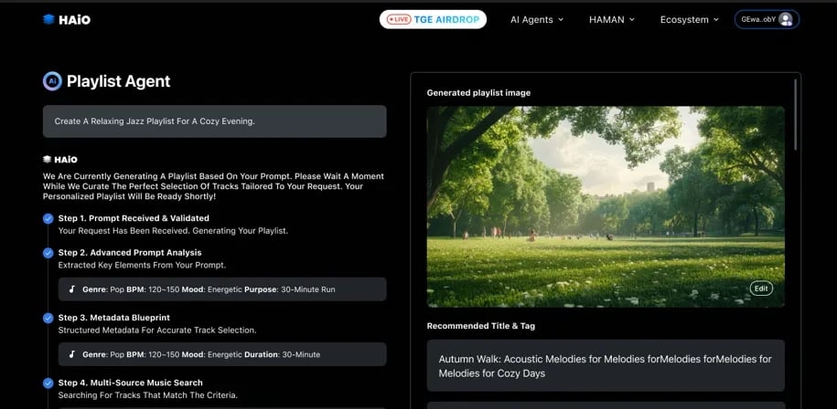The image size is (837, 409).
Task: Click the music note icon in Step 3
Action: click(x=72, y=354)
